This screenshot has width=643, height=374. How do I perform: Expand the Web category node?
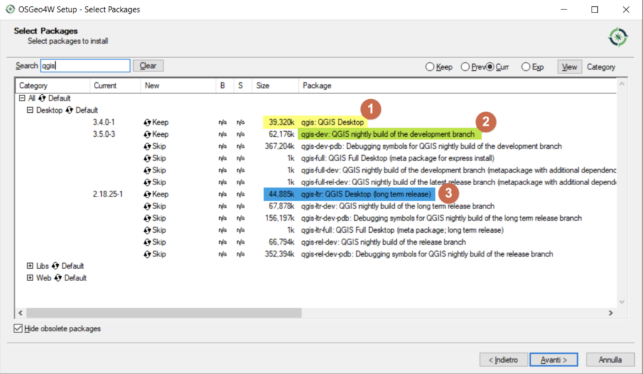[x=30, y=278]
